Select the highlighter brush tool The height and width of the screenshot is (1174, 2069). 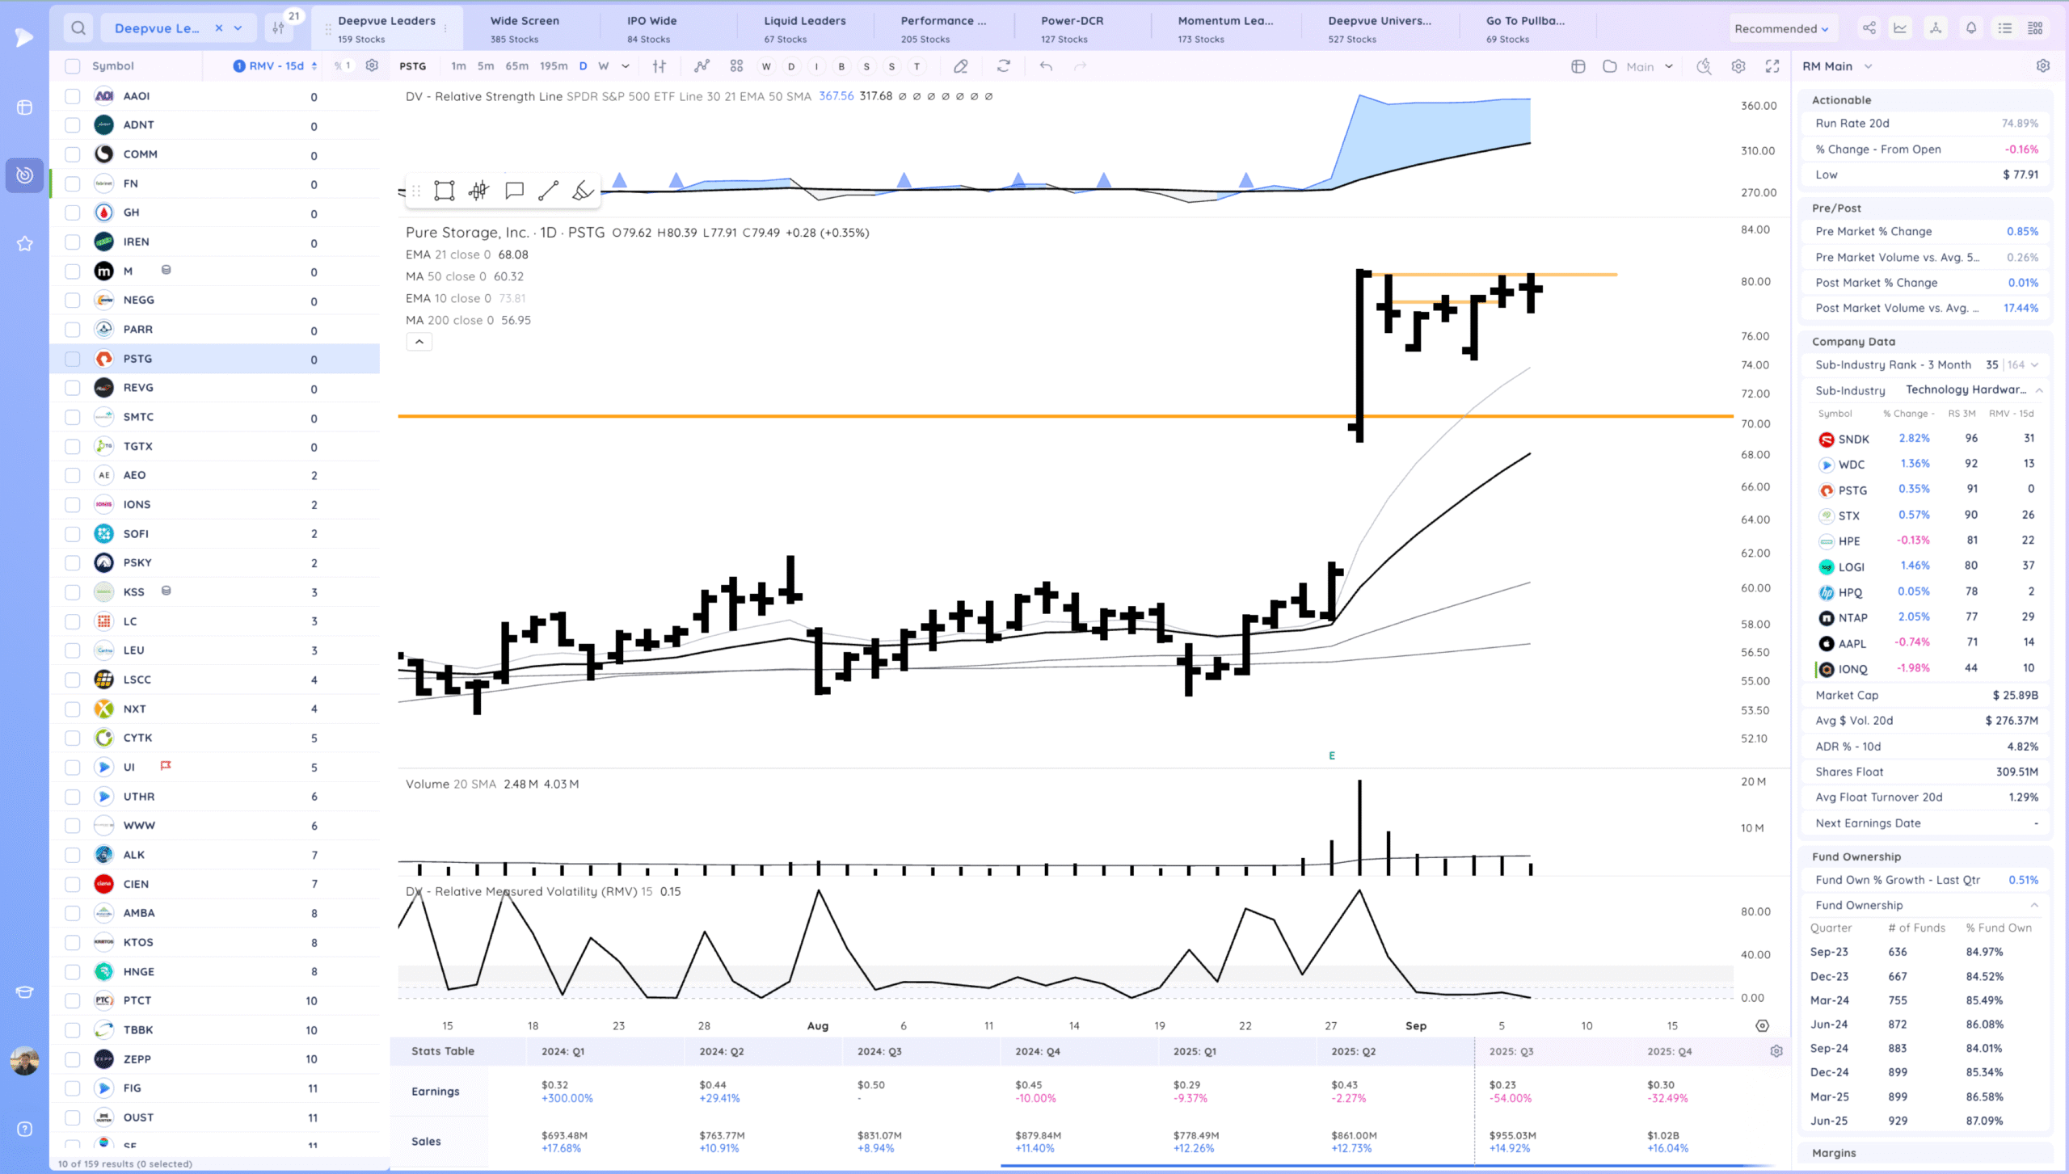[583, 191]
